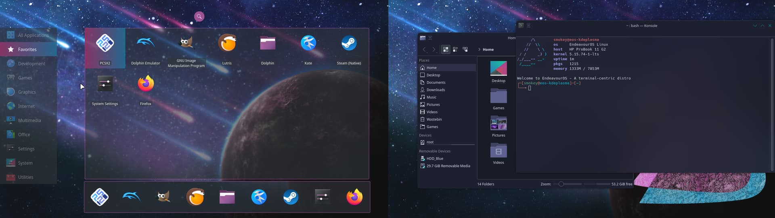Select Favorites category in launcher
Viewport: 775px width, 218px height.
click(x=28, y=49)
